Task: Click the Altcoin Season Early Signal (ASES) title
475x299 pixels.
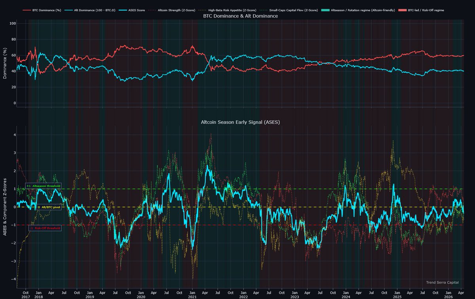Action: point(240,122)
